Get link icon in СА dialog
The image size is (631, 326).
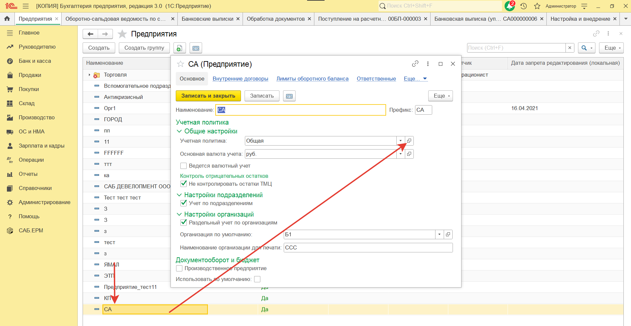click(x=415, y=64)
